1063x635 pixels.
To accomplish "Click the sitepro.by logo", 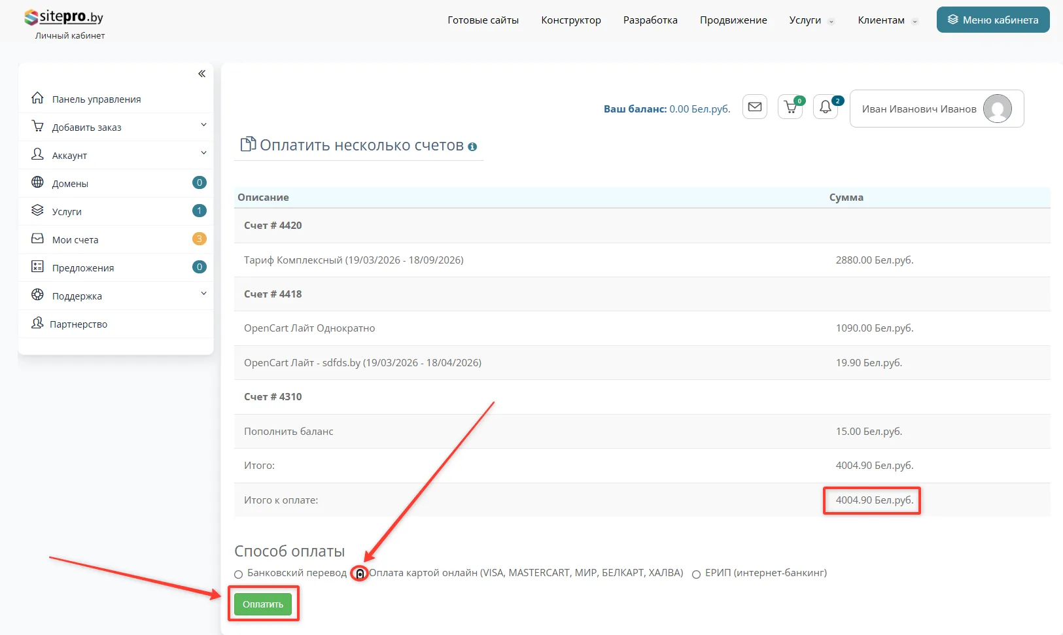I will click(x=63, y=18).
